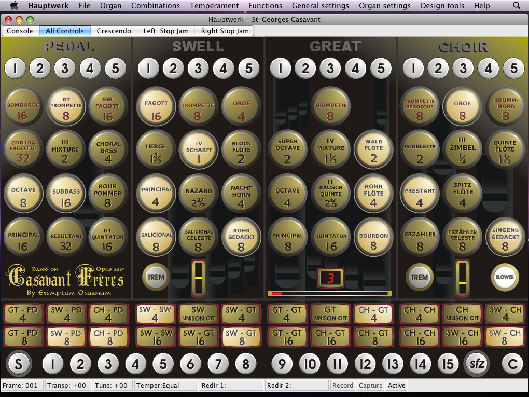Toggle the Swell Fagott 16 stop
Image resolution: width=529 pixels, height=397 pixels.
[156, 107]
